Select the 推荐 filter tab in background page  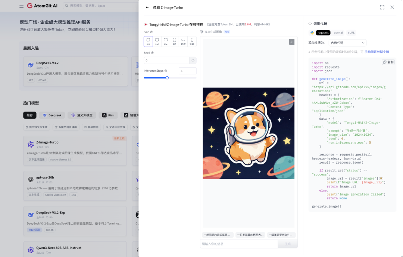pos(30,115)
